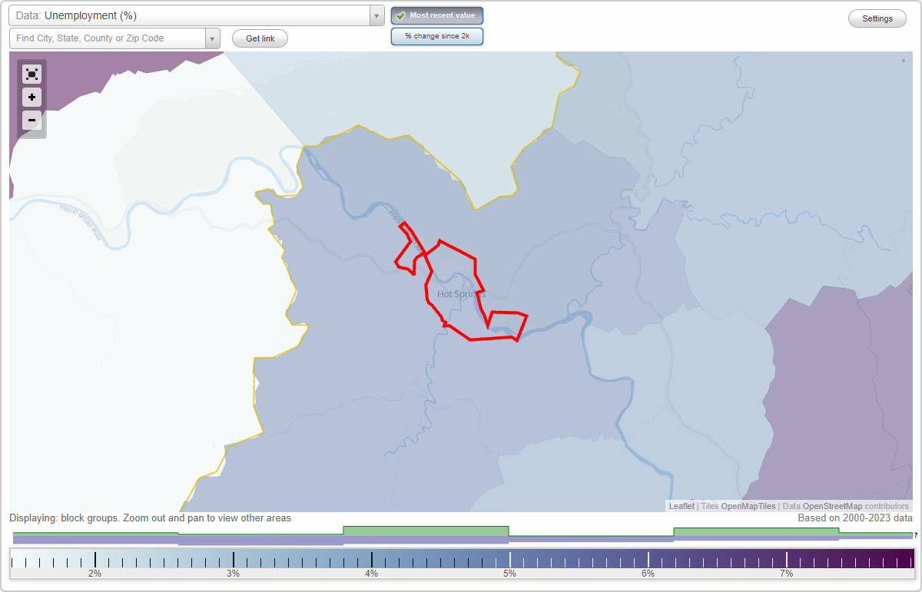The width and height of the screenshot is (922, 592).
Task: Open the Data dropdown showing Unemployment (%)
Action: pyautogui.click(x=192, y=15)
